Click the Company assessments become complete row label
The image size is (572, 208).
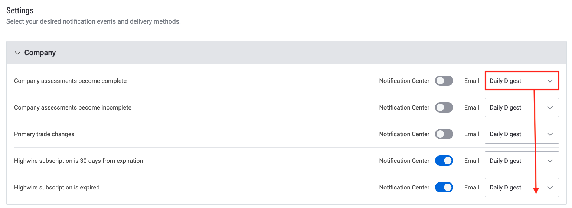70,81
